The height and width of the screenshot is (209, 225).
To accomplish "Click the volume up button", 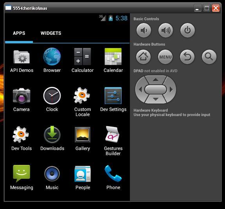I will [x=166, y=30].
